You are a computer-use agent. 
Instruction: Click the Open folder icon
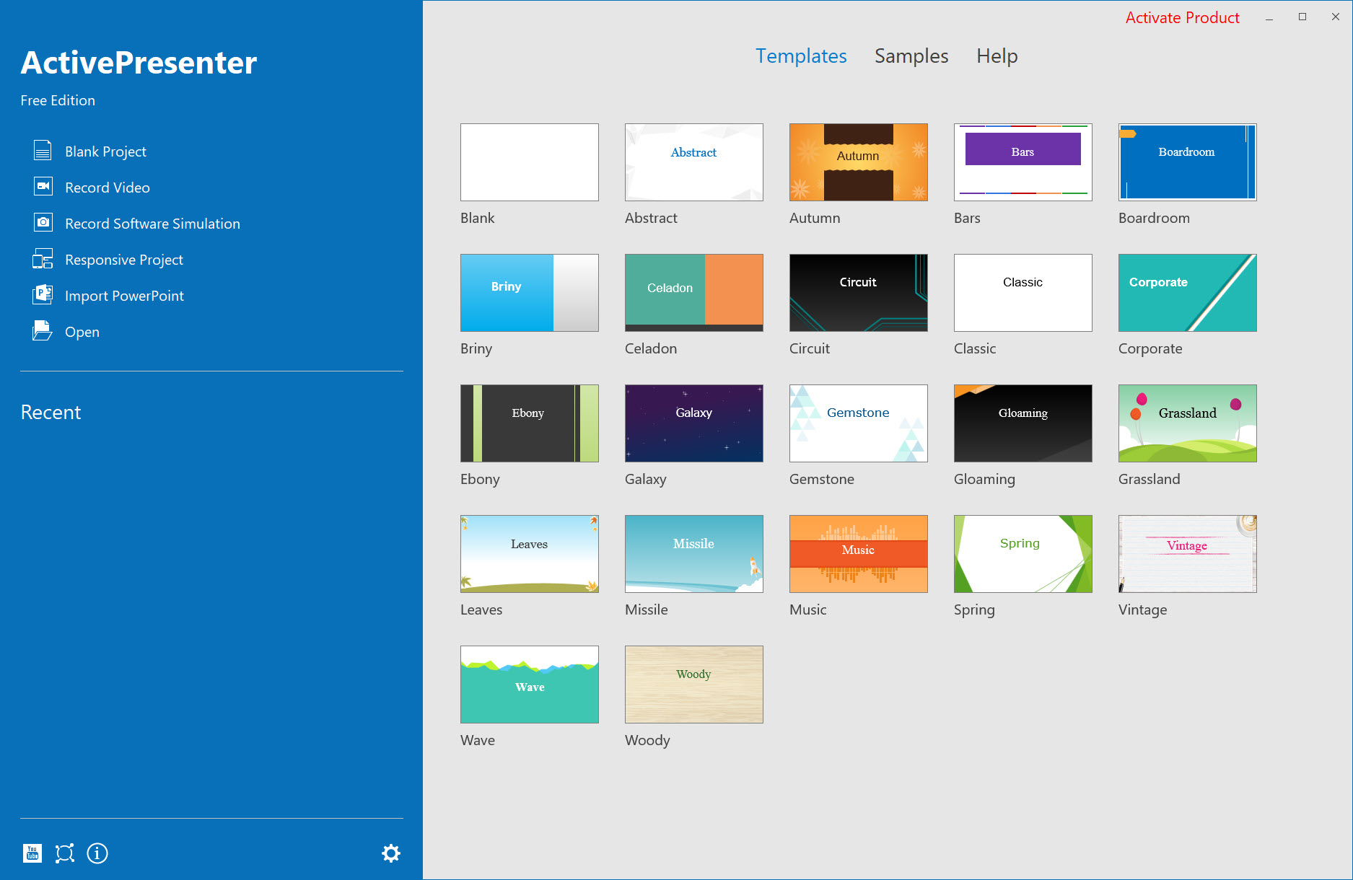coord(43,331)
